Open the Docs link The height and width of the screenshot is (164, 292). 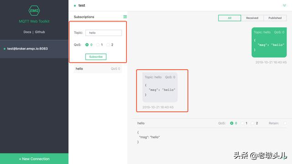(x=27, y=32)
